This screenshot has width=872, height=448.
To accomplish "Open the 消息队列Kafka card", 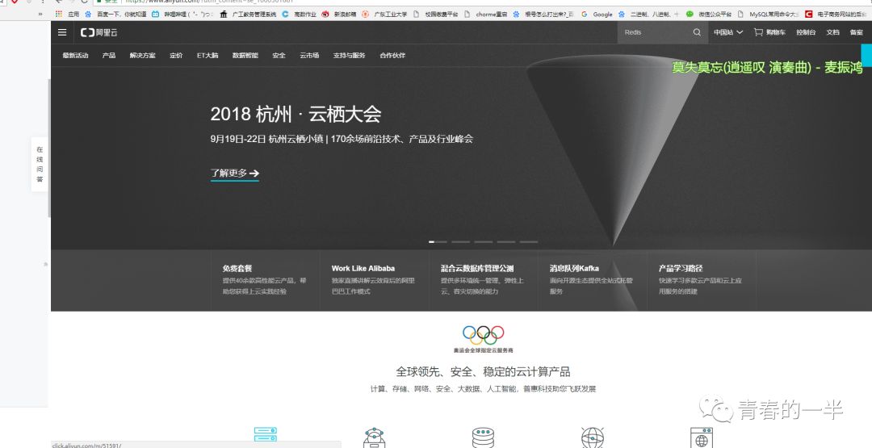I will (593, 280).
